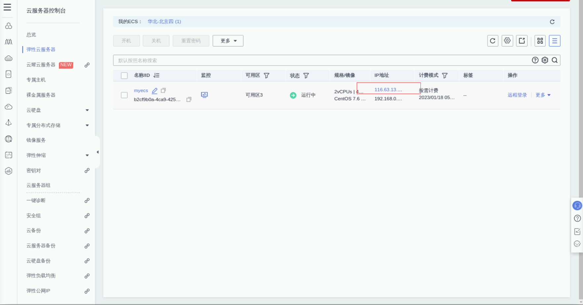Open search help question-mark icon
Viewport: 583px width, 305px height.
[535, 60]
